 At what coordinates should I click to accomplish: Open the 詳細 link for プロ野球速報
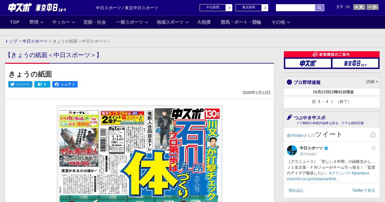coord(372,82)
